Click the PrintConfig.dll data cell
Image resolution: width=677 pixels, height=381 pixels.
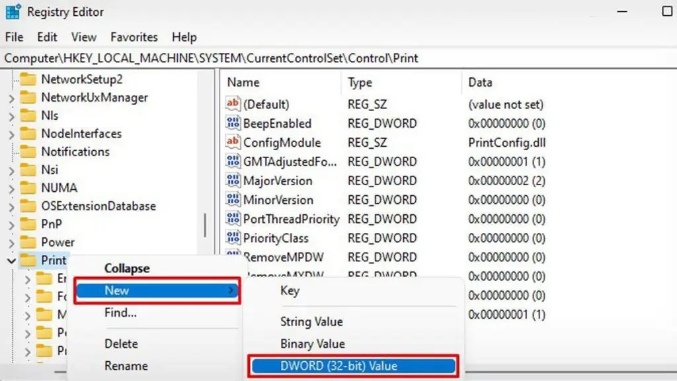[507, 143]
